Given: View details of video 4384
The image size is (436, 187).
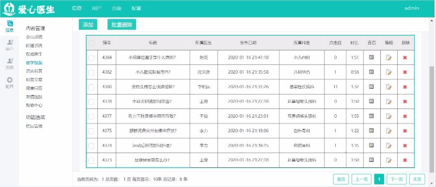Looking at the screenshot, I should pyautogui.click(x=371, y=57).
